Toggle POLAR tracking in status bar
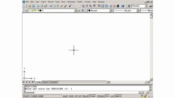Image resolution: width=175 pixels, height=98 pixels. [x=85, y=96]
